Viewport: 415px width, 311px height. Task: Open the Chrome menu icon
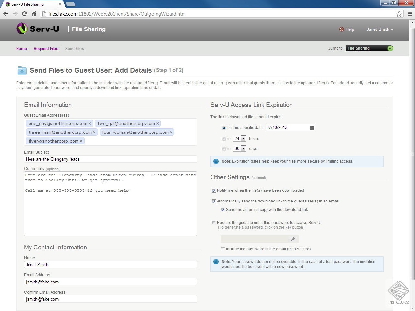[x=410, y=14]
